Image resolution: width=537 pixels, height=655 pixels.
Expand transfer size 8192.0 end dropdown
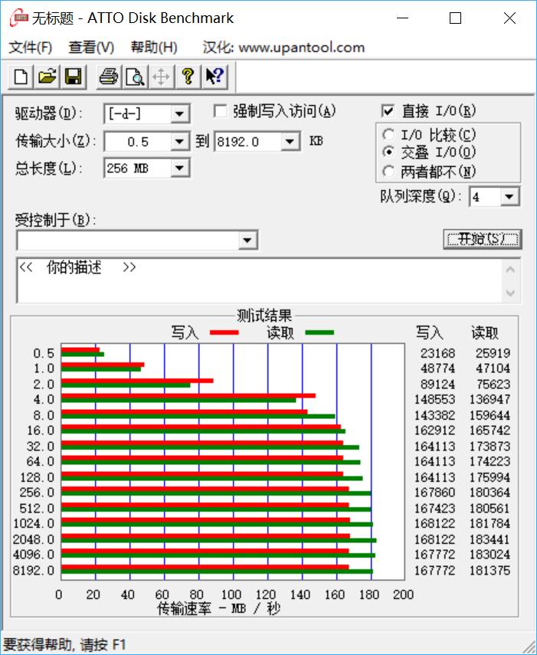290,142
